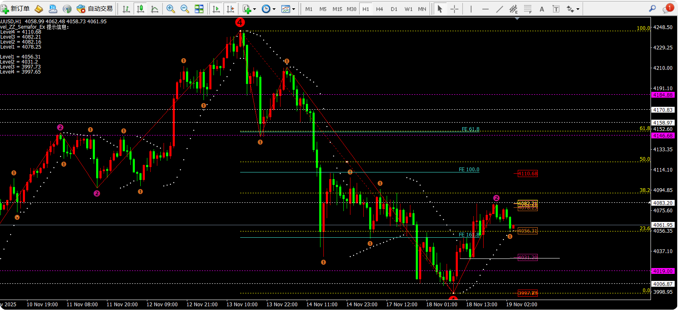Click the 4248.50 price scale value
This screenshot has height=310, width=678.
(x=663, y=27)
